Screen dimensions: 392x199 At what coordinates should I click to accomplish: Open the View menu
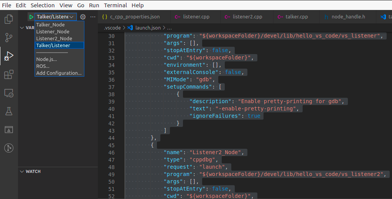point(66,5)
